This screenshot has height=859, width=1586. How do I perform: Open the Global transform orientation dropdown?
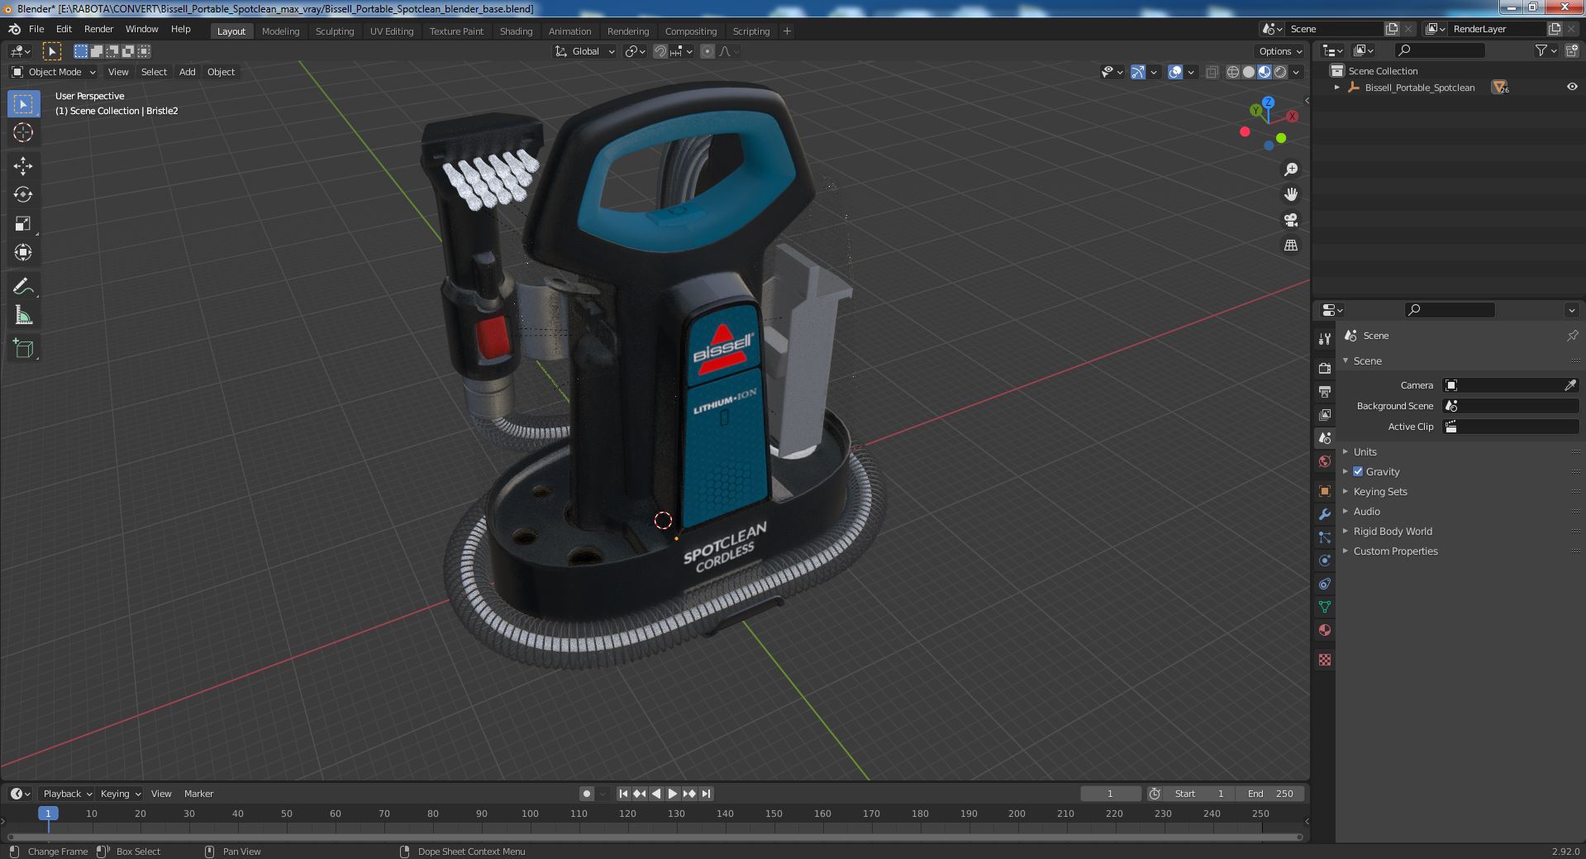click(585, 51)
